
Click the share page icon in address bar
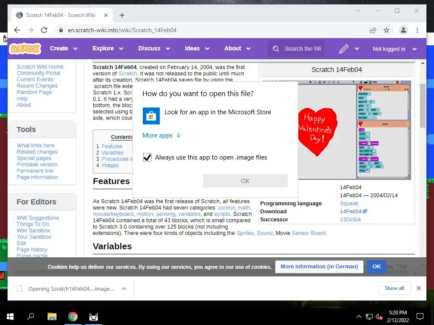[x=373, y=30]
